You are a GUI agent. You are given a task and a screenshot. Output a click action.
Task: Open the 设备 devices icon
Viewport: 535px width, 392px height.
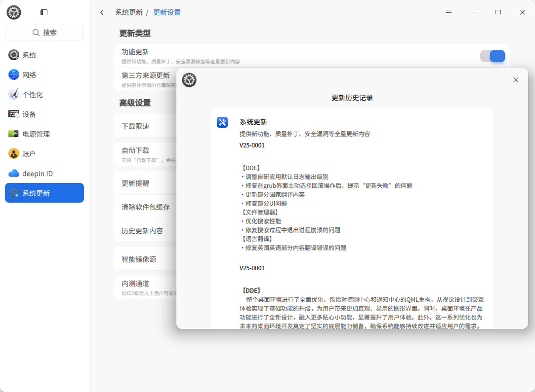coord(14,114)
